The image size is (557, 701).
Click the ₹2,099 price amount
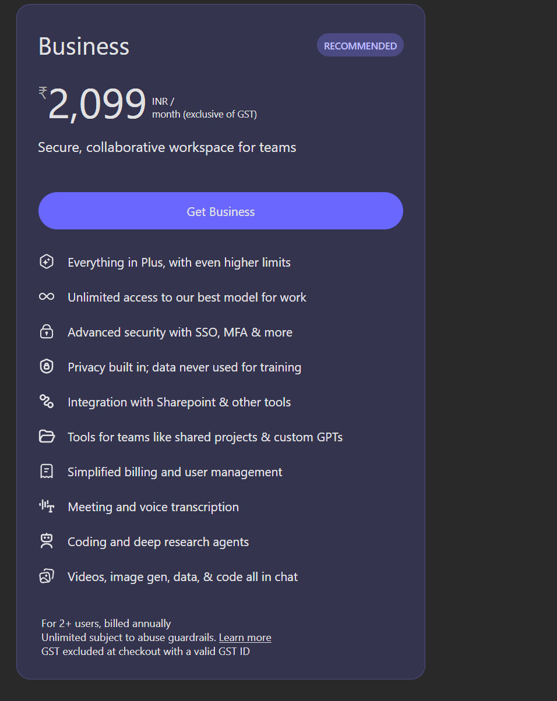click(x=97, y=105)
